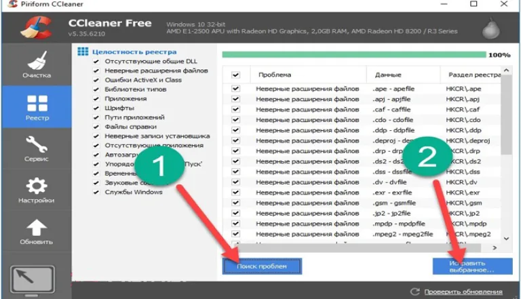The image size is (521, 299).
Task: Click the monitor cursor icon in the bottom left
Action: coord(32,279)
